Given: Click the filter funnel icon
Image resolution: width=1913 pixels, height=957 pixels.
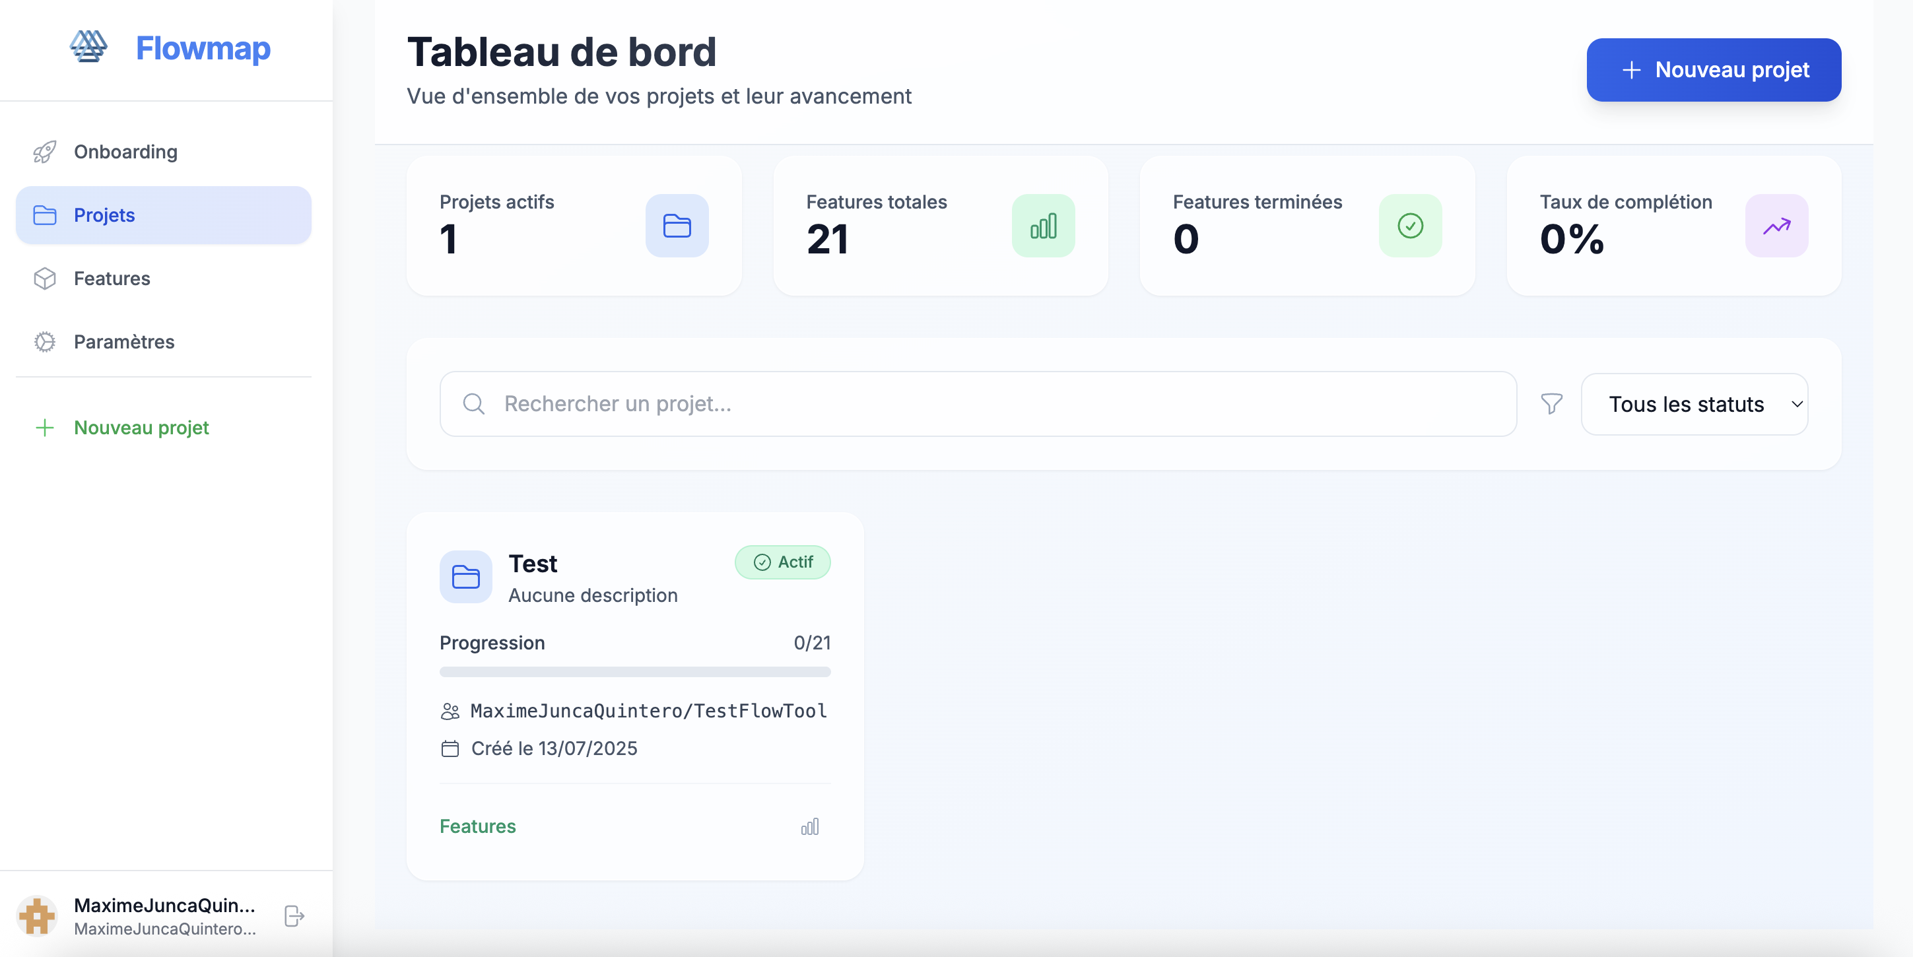Looking at the screenshot, I should [x=1551, y=404].
